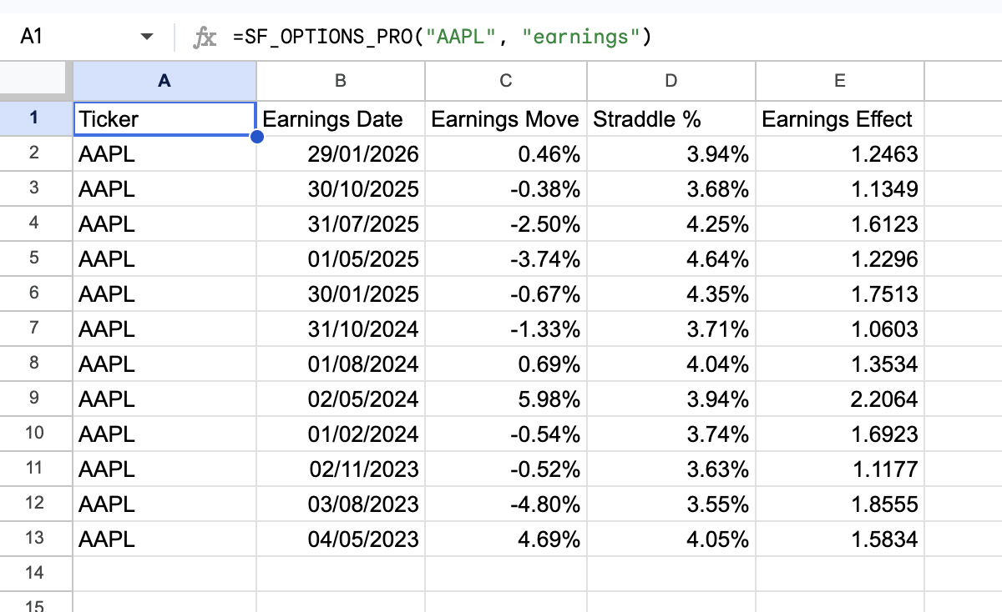The height and width of the screenshot is (612, 1002).
Task: Click the Earnings Effect header cell
Action: 840,118
